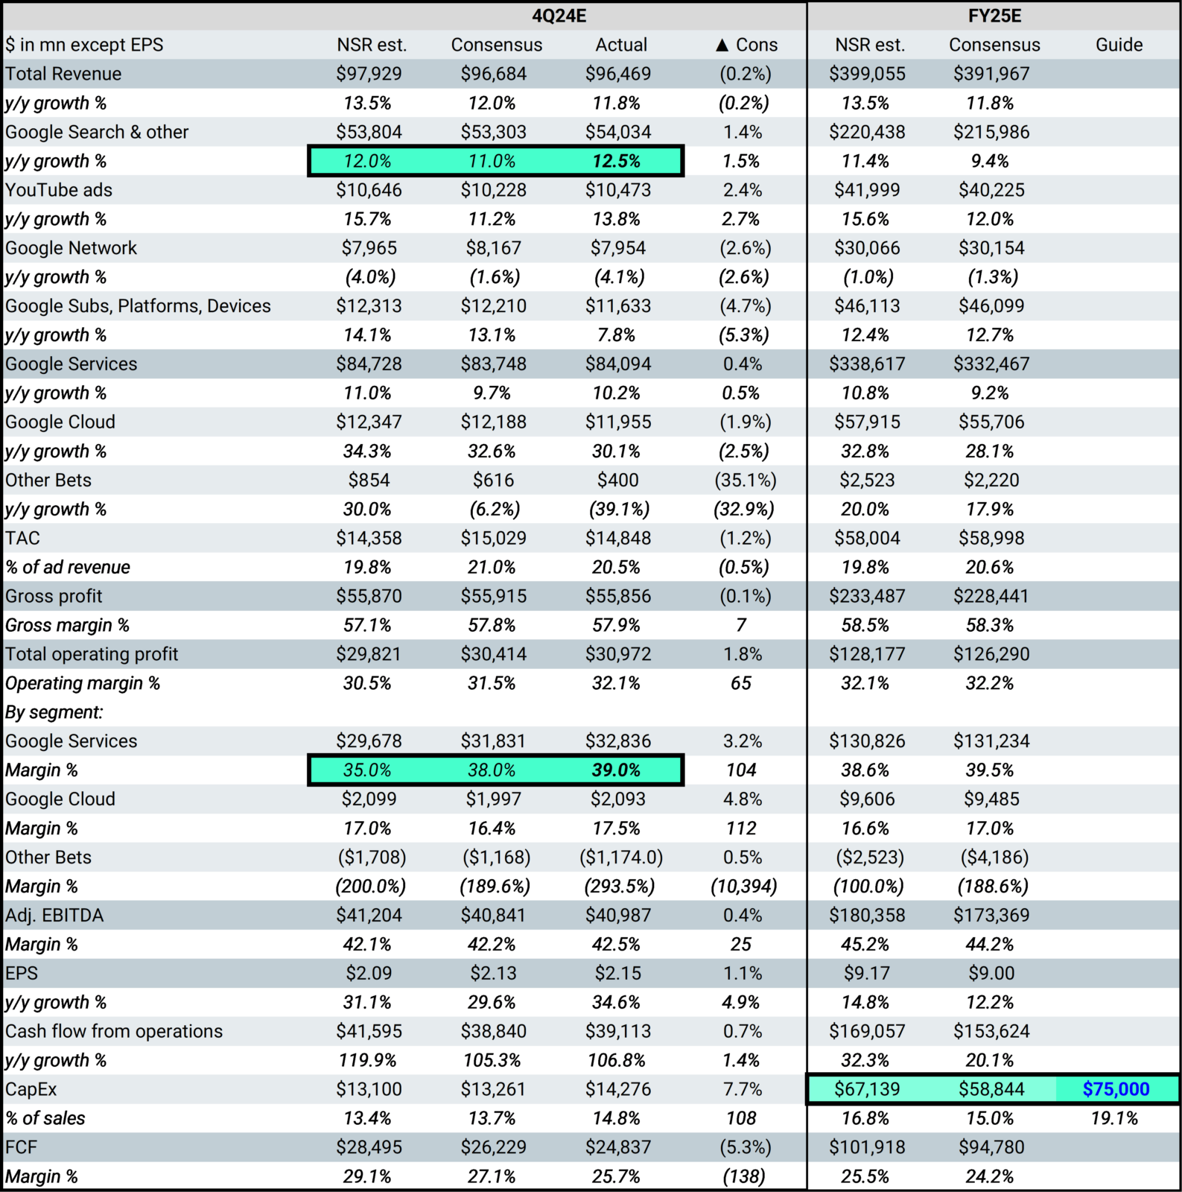Click the $400 Other Bets actual cell
Viewport: 1182px width, 1192px height.
(617, 481)
